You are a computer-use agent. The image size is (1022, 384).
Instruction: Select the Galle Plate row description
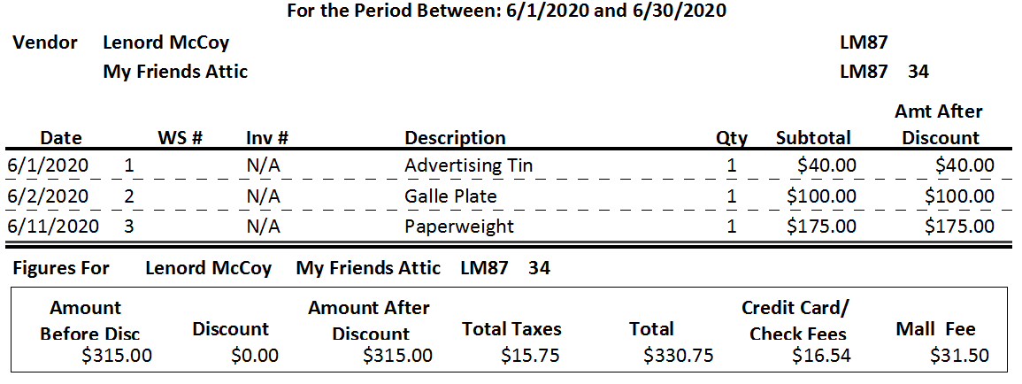(x=450, y=196)
